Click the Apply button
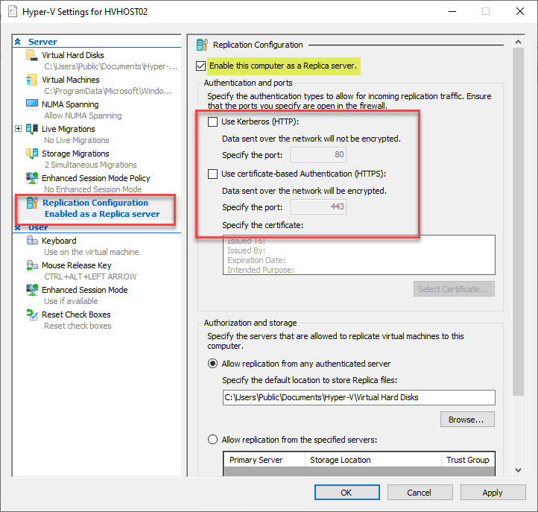This screenshot has width=538, height=512. 493,493
